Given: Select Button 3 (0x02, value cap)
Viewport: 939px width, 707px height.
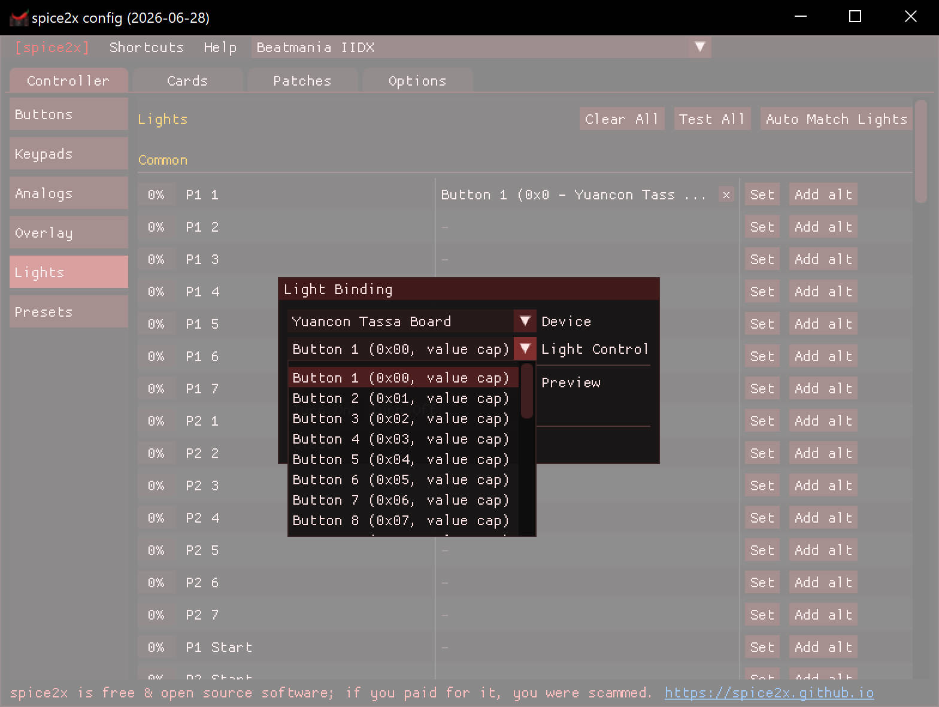Looking at the screenshot, I should click(x=403, y=418).
